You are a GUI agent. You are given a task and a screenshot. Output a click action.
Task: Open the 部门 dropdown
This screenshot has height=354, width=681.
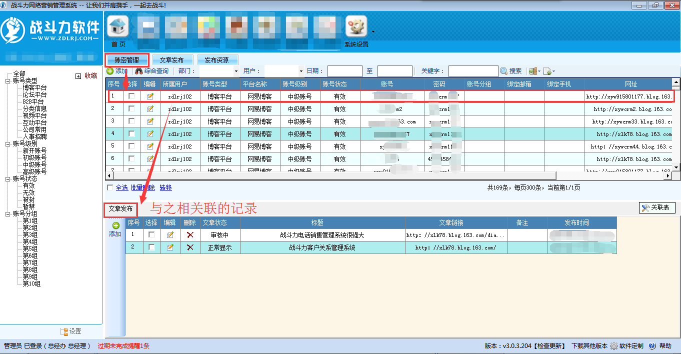pyautogui.click(x=235, y=71)
